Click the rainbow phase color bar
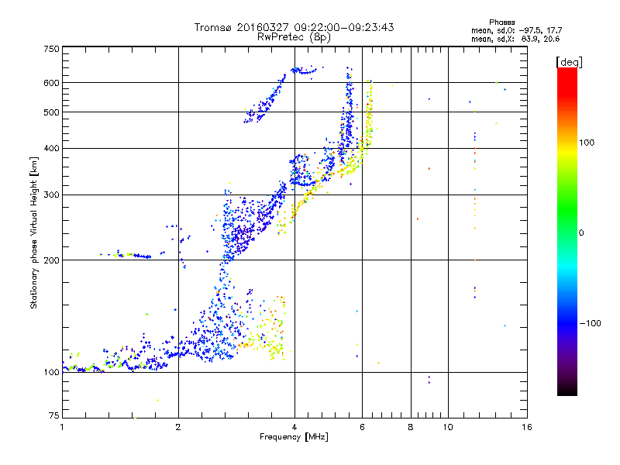The height and width of the screenshot is (465, 620). pyautogui.click(x=567, y=231)
